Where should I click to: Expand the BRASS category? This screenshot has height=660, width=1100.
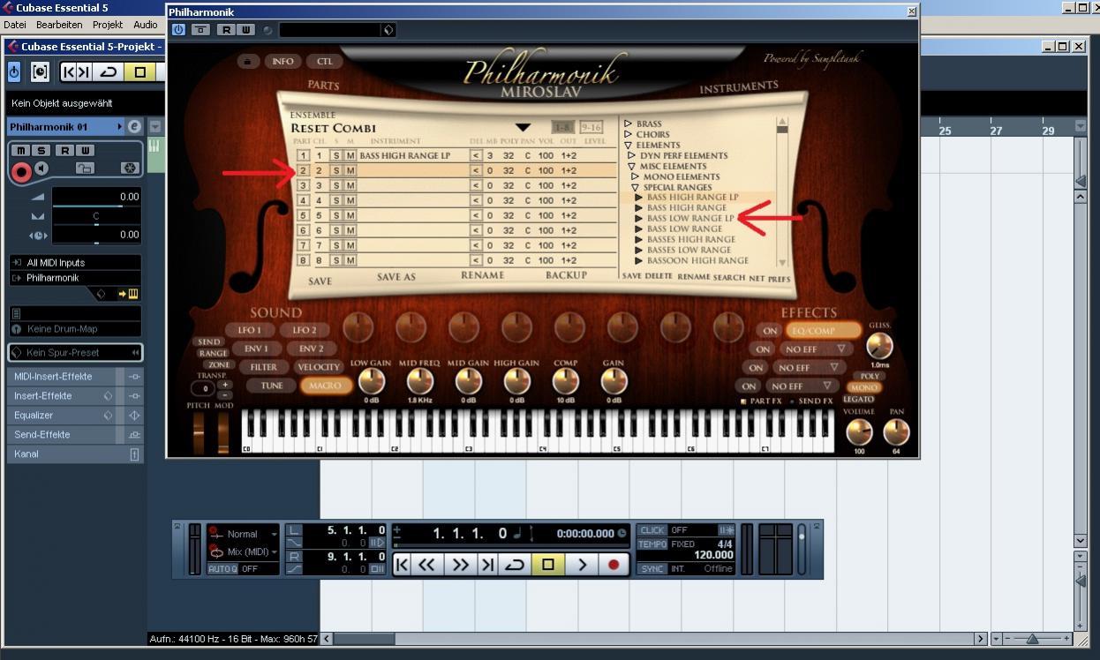tap(628, 124)
